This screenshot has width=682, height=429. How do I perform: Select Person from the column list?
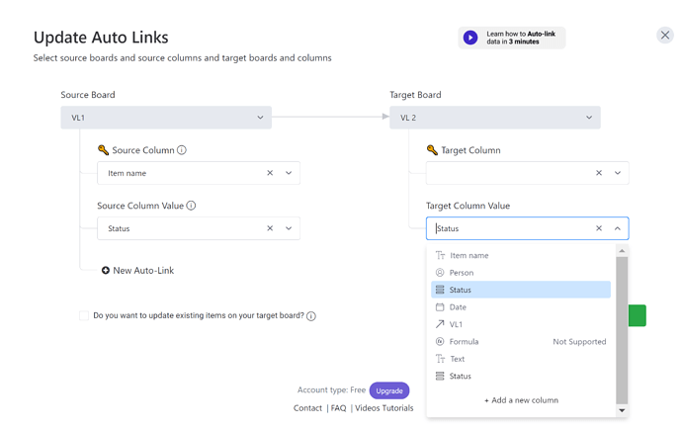coord(462,273)
